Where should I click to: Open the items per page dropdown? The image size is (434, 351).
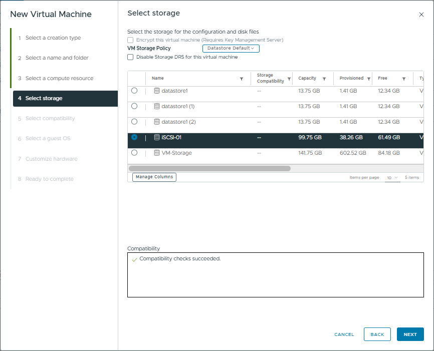[392, 177]
